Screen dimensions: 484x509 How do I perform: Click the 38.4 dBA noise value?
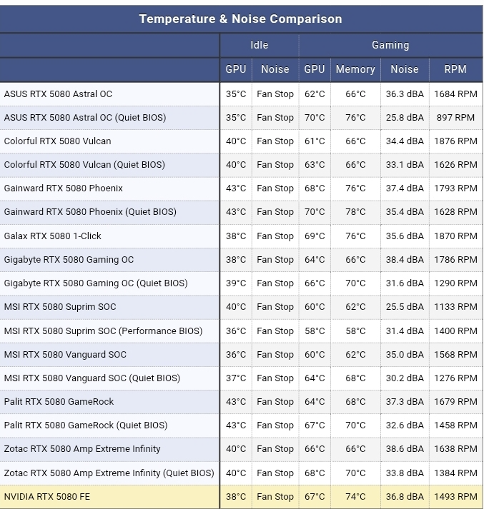405,260
